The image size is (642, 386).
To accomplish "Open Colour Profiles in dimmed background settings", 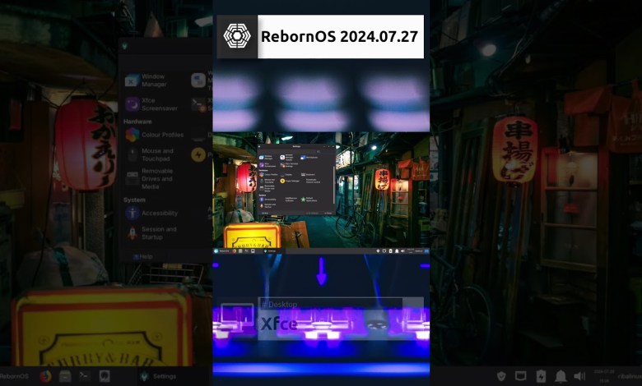I will [x=155, y=135].
